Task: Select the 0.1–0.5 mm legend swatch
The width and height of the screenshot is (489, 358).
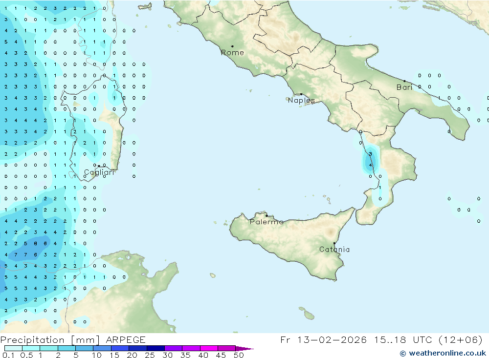Action: click(x=13, y=348)
